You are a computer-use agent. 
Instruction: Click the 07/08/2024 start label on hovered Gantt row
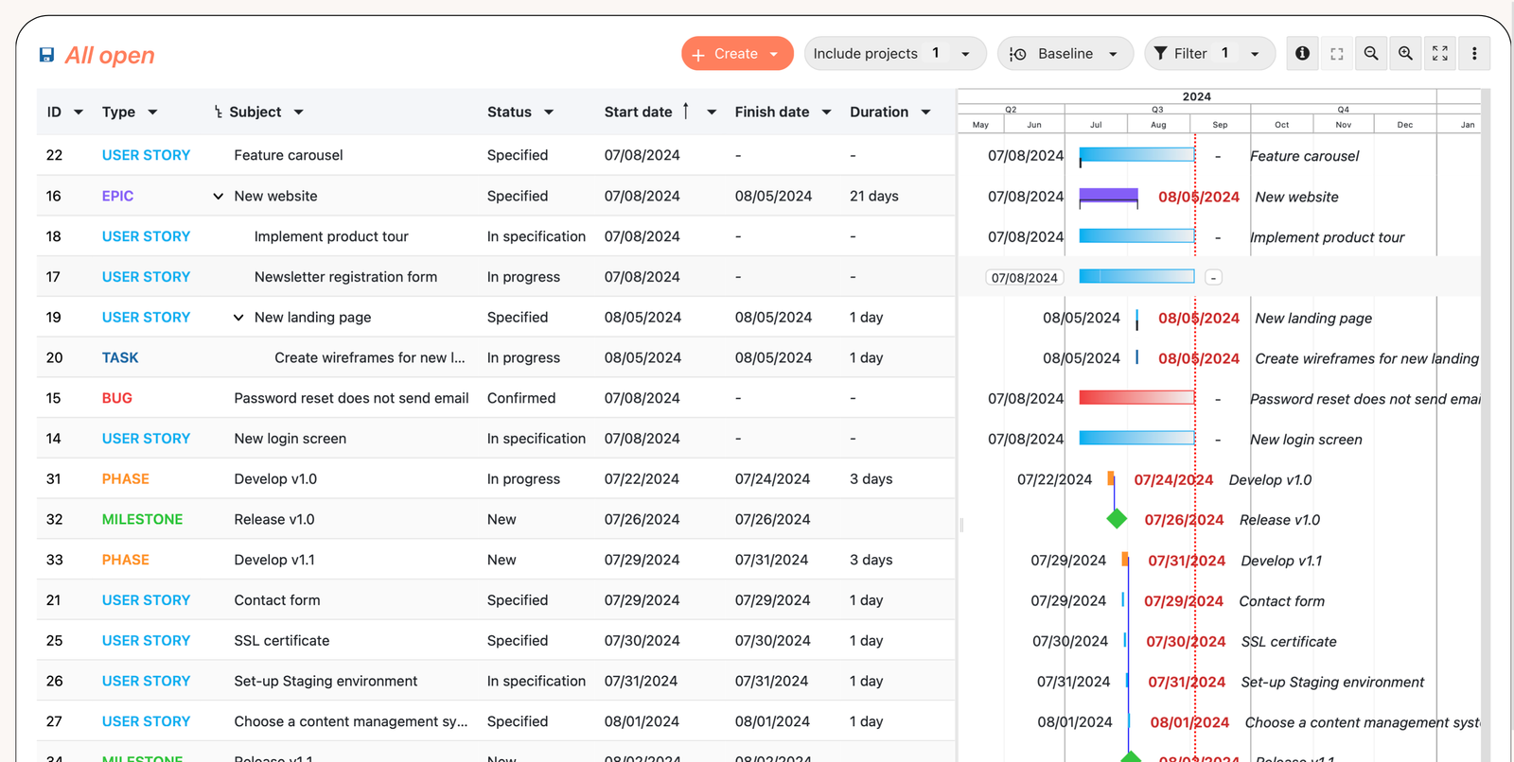click(x=1024, y=278)
